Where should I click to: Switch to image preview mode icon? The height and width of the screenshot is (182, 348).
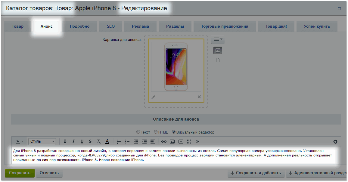218,51
